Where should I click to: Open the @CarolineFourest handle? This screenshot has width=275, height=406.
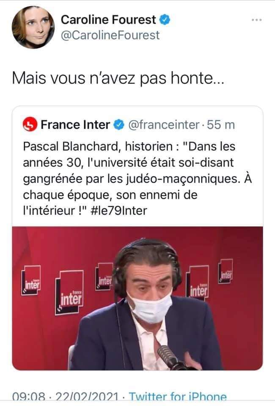[110, 36]
